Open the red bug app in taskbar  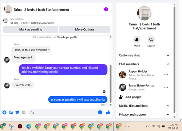tap(20, 126)
